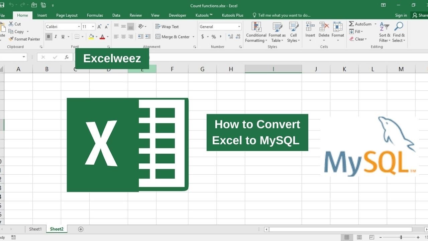This screenshot has width=428, height=241.
Task: Switch to the Sheet1 worksheet tab
Action: [x=35, y=229]
